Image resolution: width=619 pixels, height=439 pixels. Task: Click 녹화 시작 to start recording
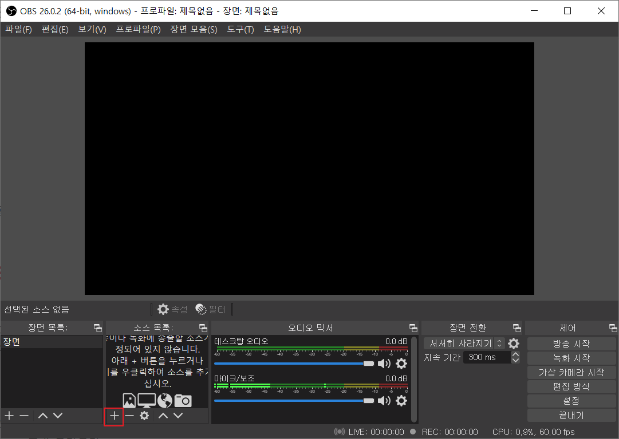pos(571,358)
